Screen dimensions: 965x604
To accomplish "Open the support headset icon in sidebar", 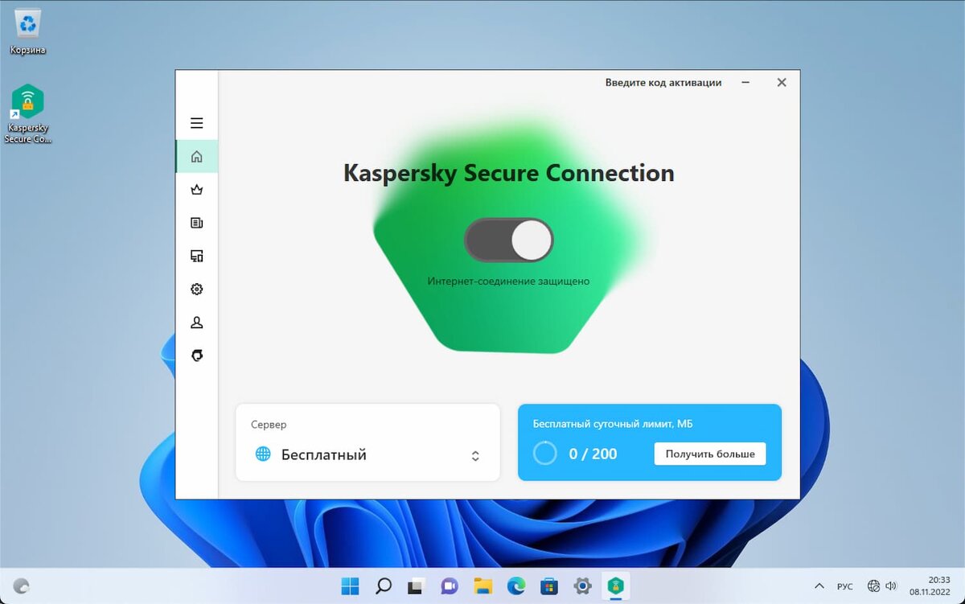I will point(196,355).
